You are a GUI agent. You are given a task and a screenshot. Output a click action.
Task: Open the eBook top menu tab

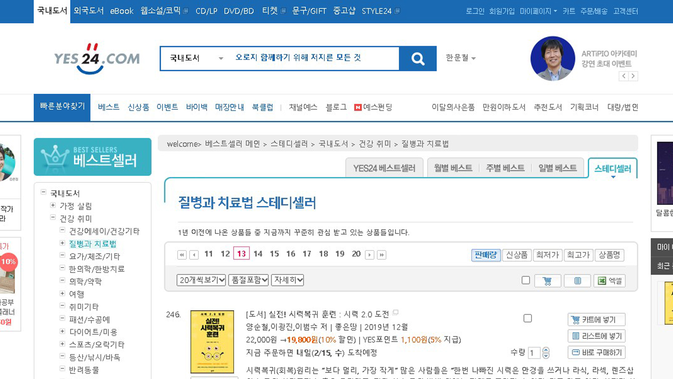tap(122, 11)
